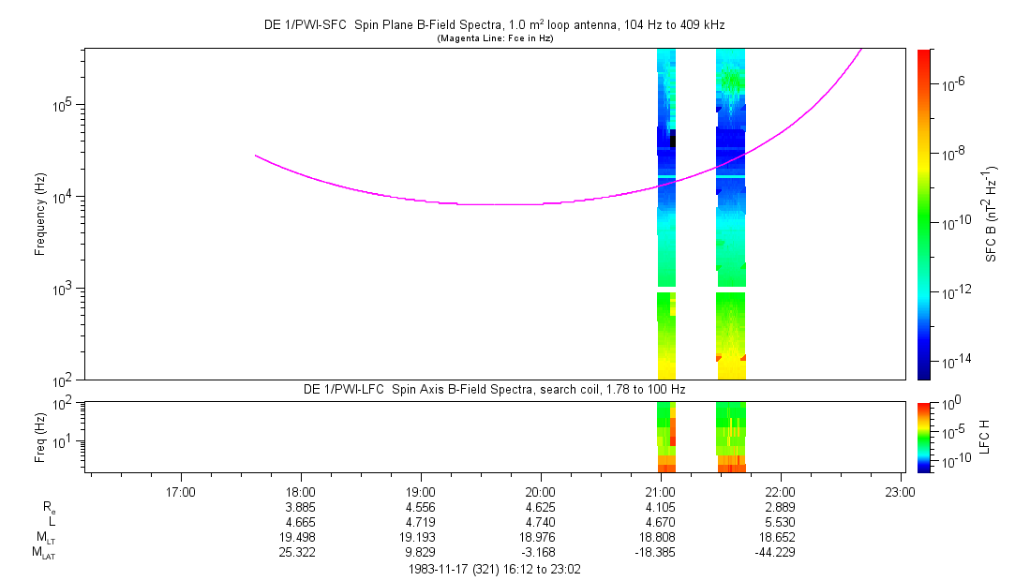1015x581 pixels.
Task: Click the LFC H colorbar
Action: point(924,437)
